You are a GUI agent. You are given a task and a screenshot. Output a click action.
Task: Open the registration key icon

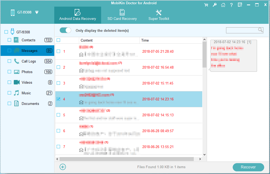(214, 5)
